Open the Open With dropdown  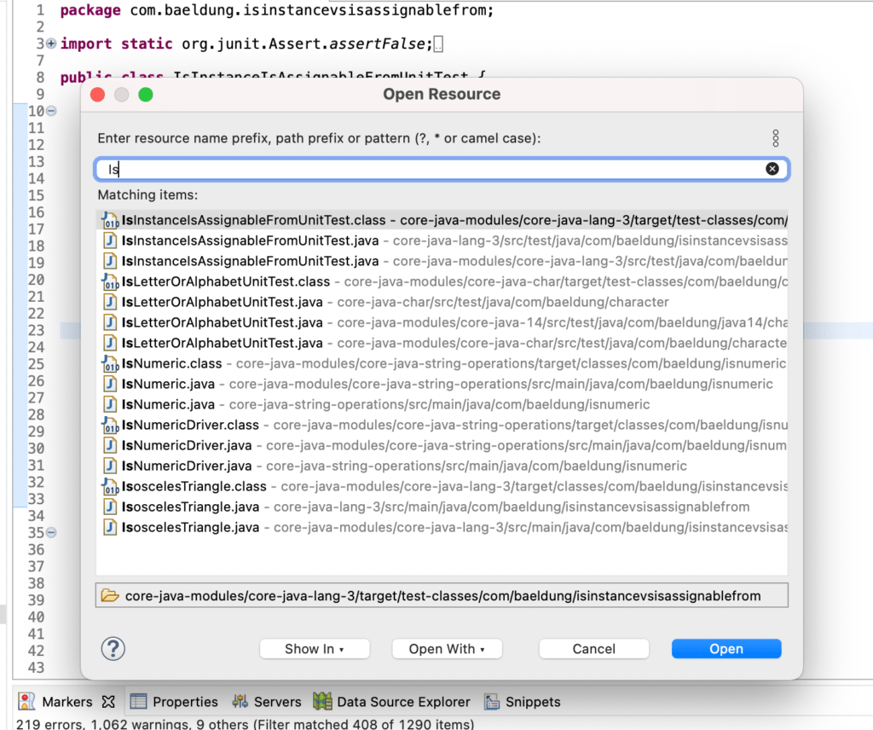tap(447, 648)
